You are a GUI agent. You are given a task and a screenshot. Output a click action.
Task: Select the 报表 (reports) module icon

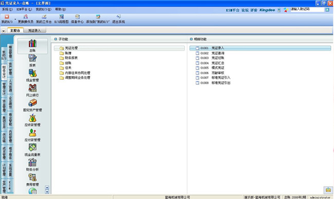(32, 61)
